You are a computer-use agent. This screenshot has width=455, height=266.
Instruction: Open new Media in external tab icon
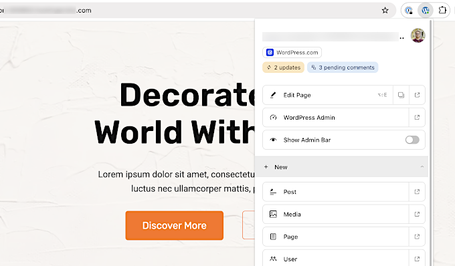(417, 214)
